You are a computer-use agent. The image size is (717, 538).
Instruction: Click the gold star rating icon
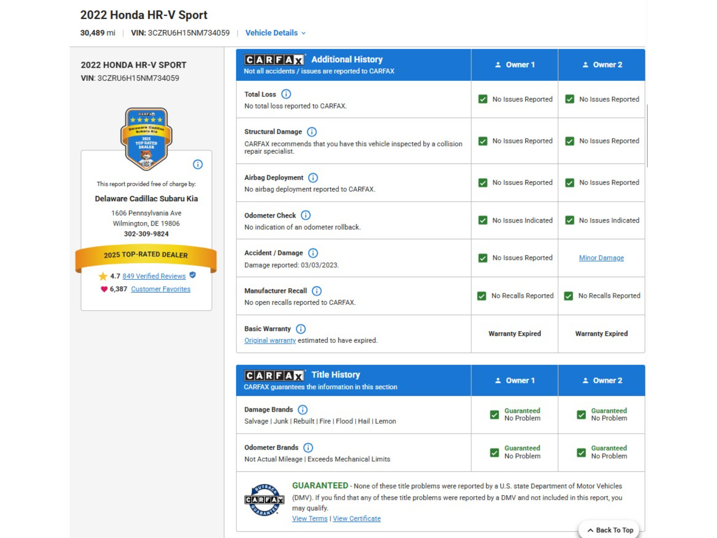(x=103, y=276)
